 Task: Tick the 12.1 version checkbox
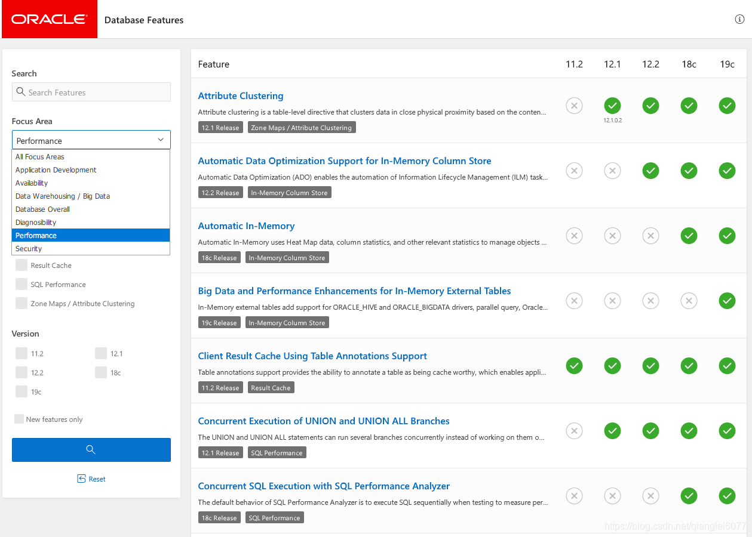101,354
